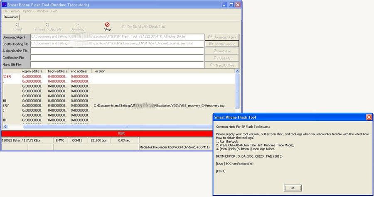Click the 921600 bps status cell
Screen dimensions: 374x197
tap(99, 140)
